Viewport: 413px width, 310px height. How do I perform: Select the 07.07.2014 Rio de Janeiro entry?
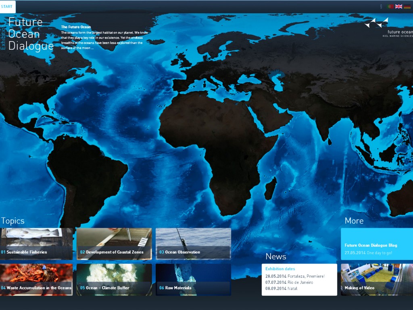point(289,282)
